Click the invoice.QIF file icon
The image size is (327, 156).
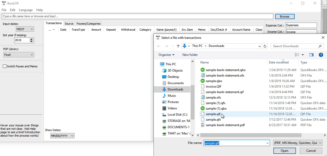(x=202, y=87)
